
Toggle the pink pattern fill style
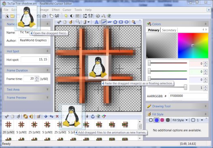tap(162, 120)
